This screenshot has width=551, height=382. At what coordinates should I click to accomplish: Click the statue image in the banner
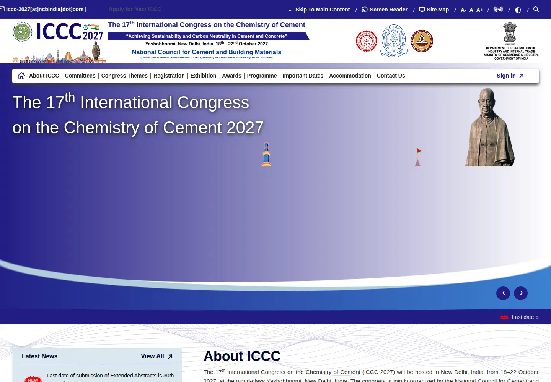point(489,127)
